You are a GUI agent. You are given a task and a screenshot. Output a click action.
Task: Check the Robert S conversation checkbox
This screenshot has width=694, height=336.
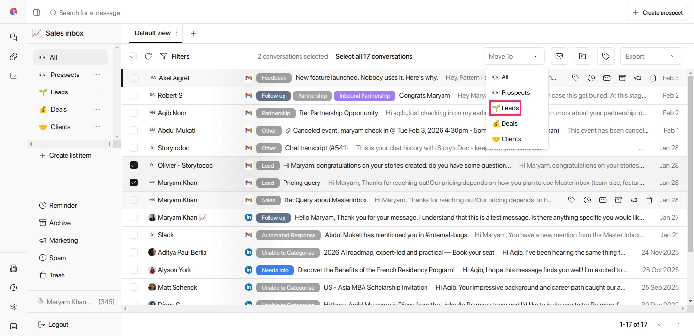pyautogui.click(x=134, y=95)
